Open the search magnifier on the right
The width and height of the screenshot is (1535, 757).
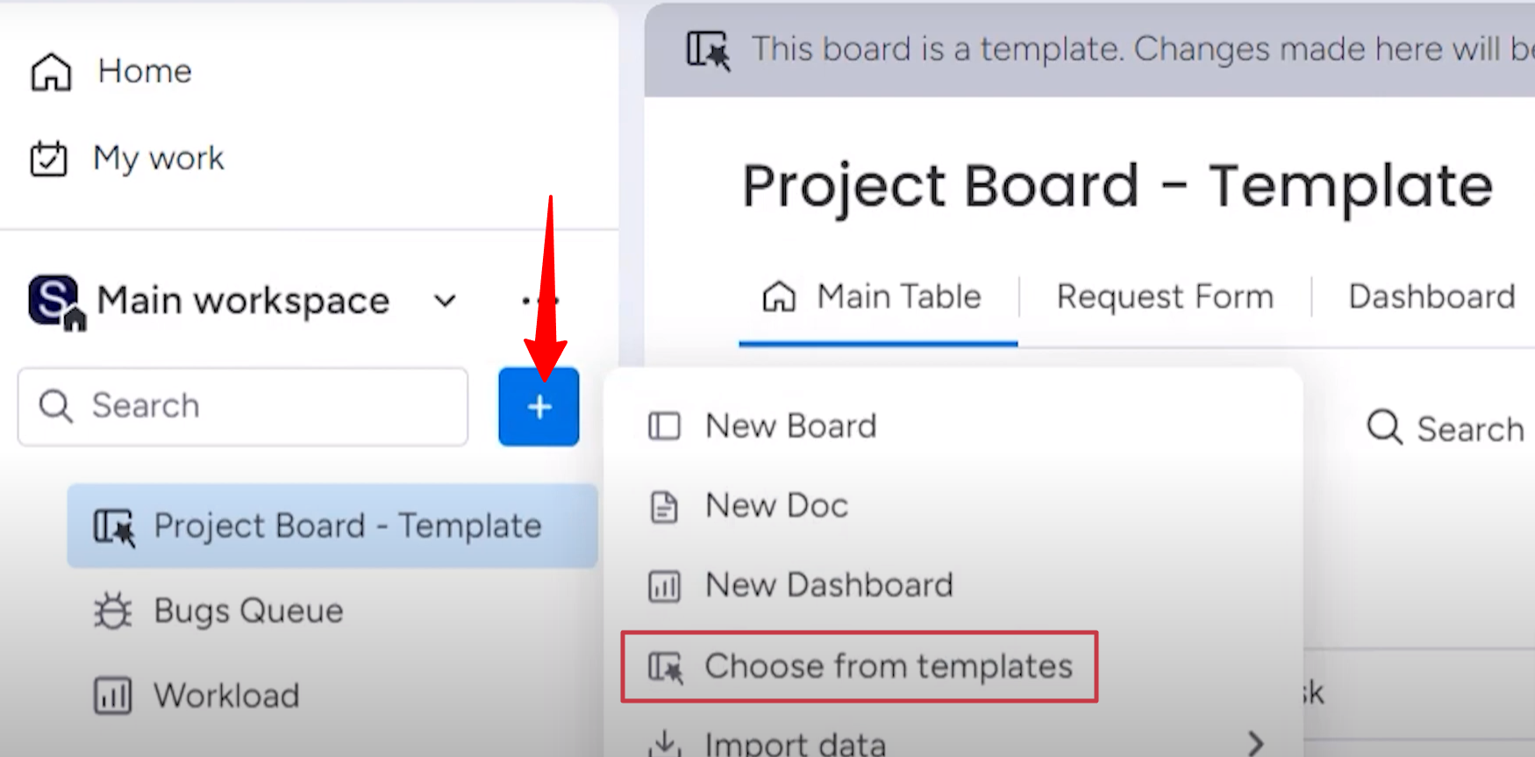[x=1383, y=428]
